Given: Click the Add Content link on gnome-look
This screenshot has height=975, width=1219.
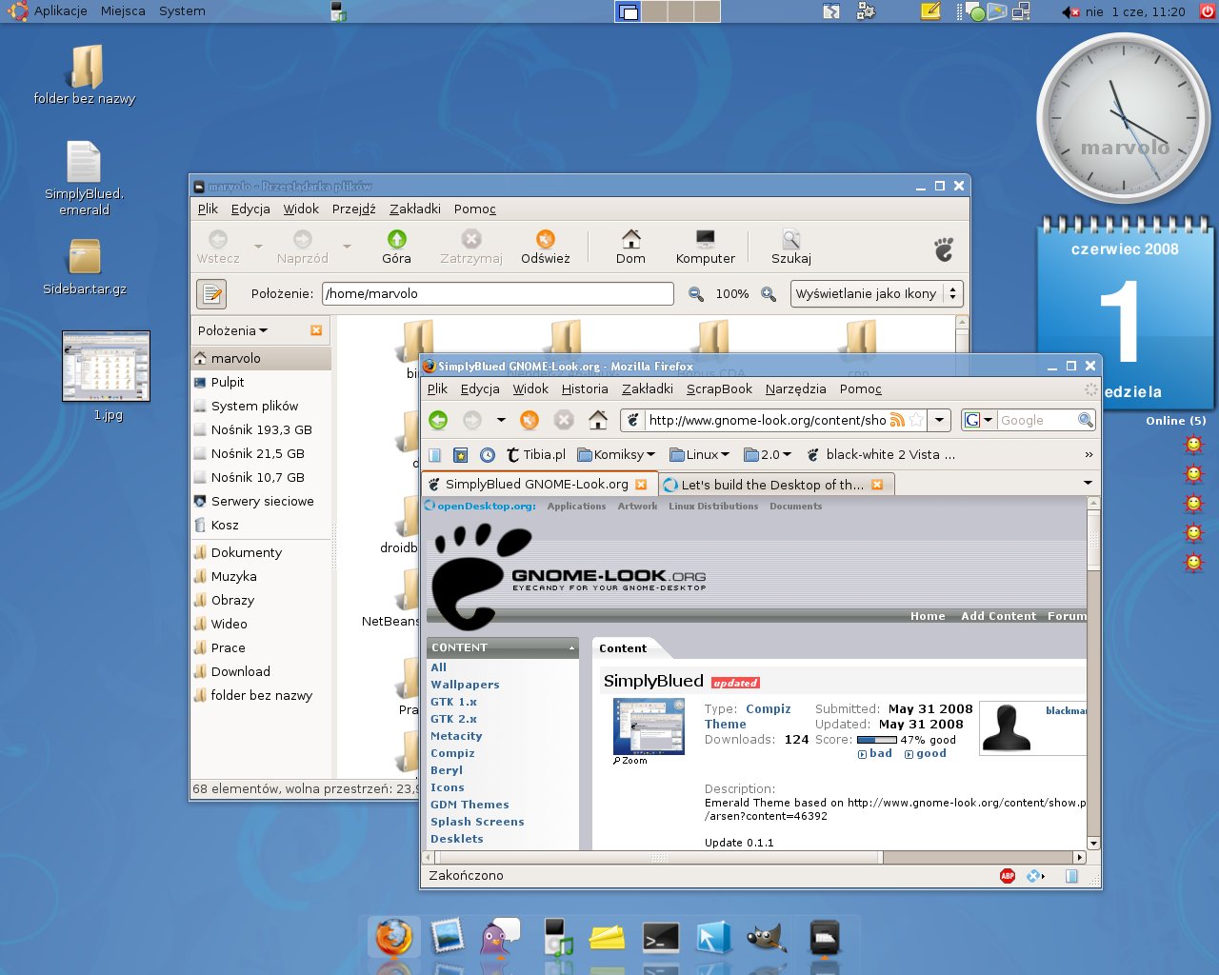Looking at the screenshot, I should pos(998,616).
